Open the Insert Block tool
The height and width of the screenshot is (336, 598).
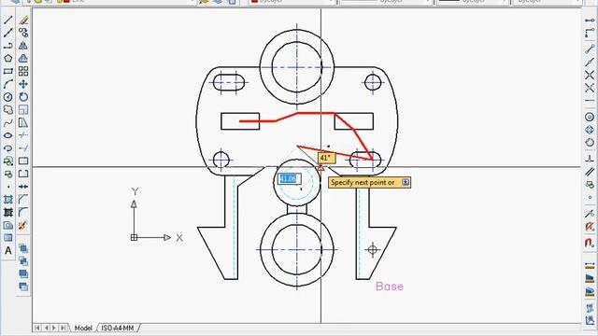[x=8, y=161]
